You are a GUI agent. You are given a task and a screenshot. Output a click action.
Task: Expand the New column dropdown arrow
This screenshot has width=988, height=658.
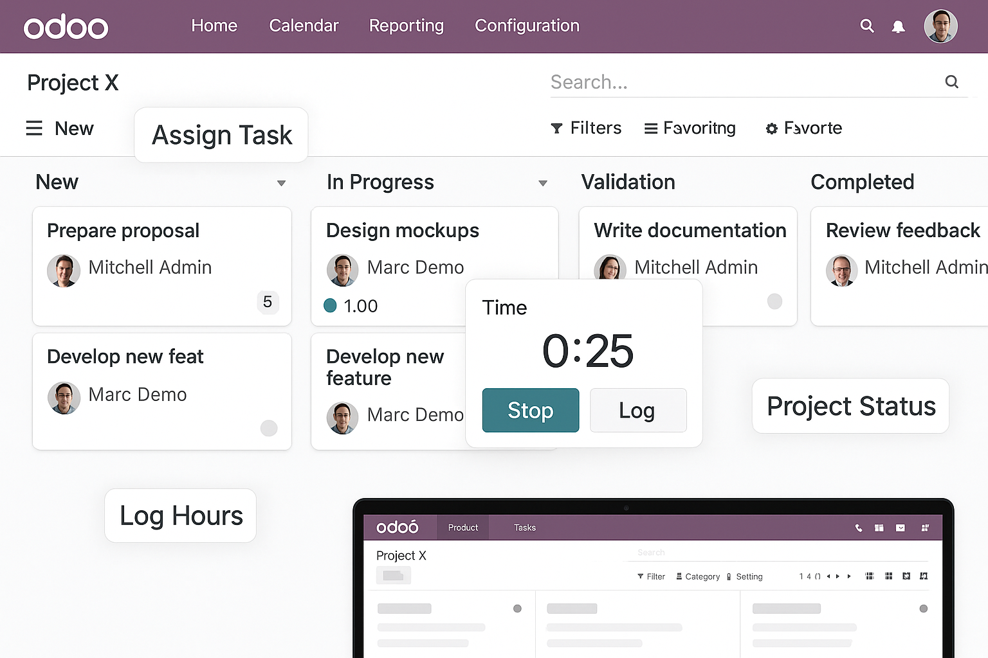[281, 183]
